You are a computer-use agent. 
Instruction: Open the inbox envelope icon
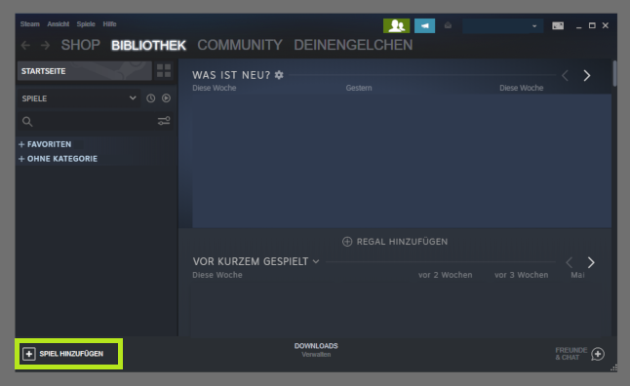pyautogui.click(x=448, y=25)
